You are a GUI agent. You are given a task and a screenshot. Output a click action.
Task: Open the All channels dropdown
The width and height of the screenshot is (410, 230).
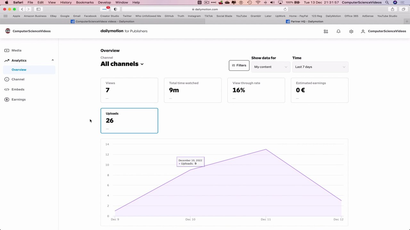click(122, 64)
